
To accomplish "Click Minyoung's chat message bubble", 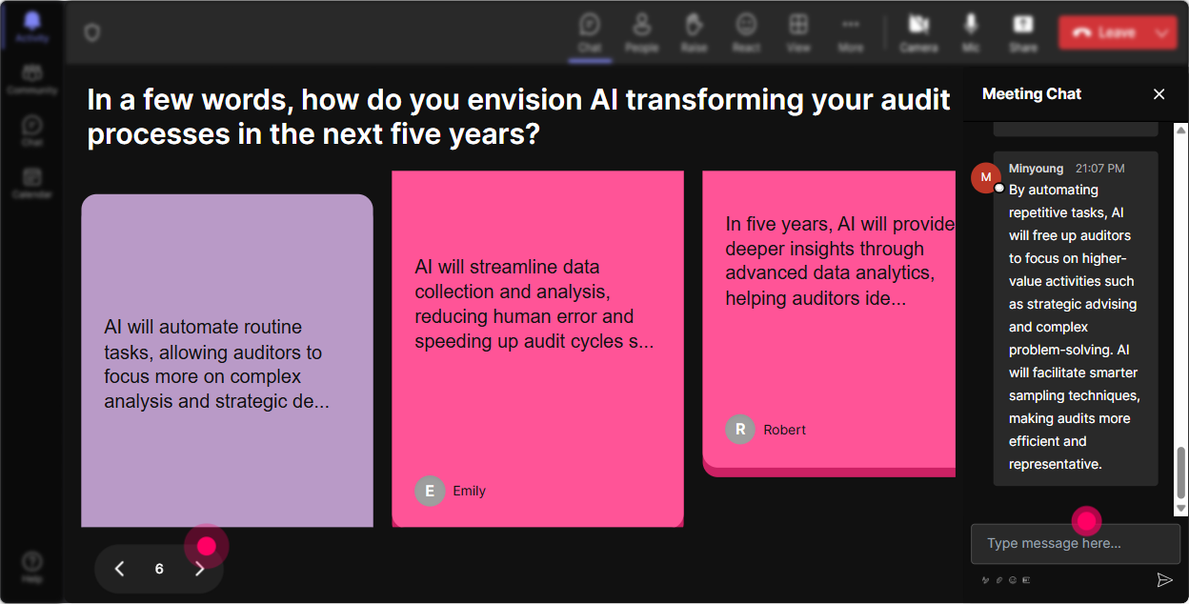I will (x=1076, y=319).
